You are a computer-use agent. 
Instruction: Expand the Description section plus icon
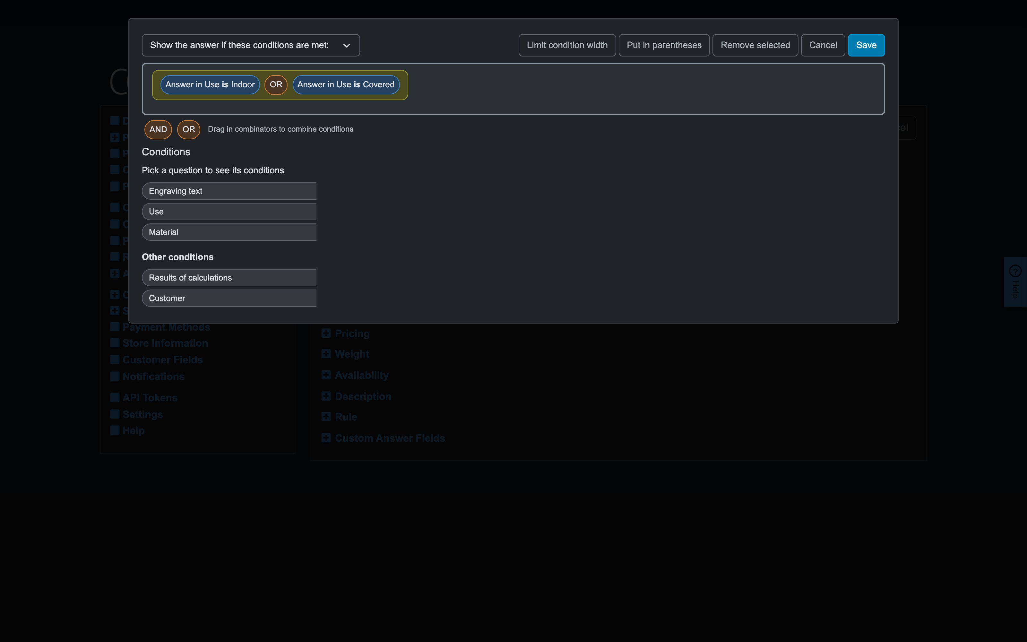click(326, 396)
